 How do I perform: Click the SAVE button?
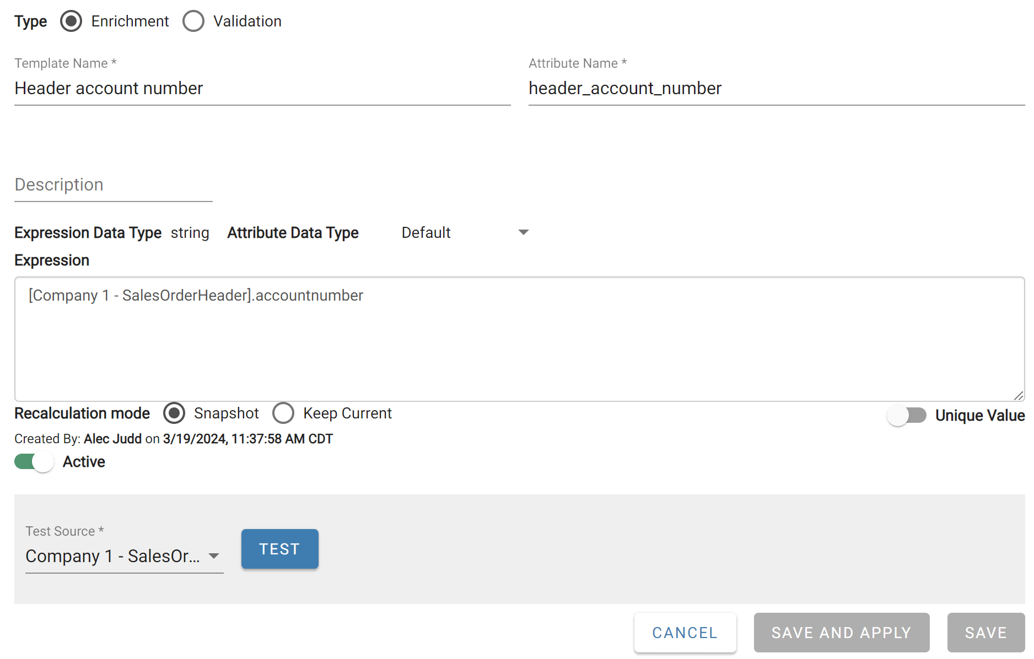tap(985, 633)
